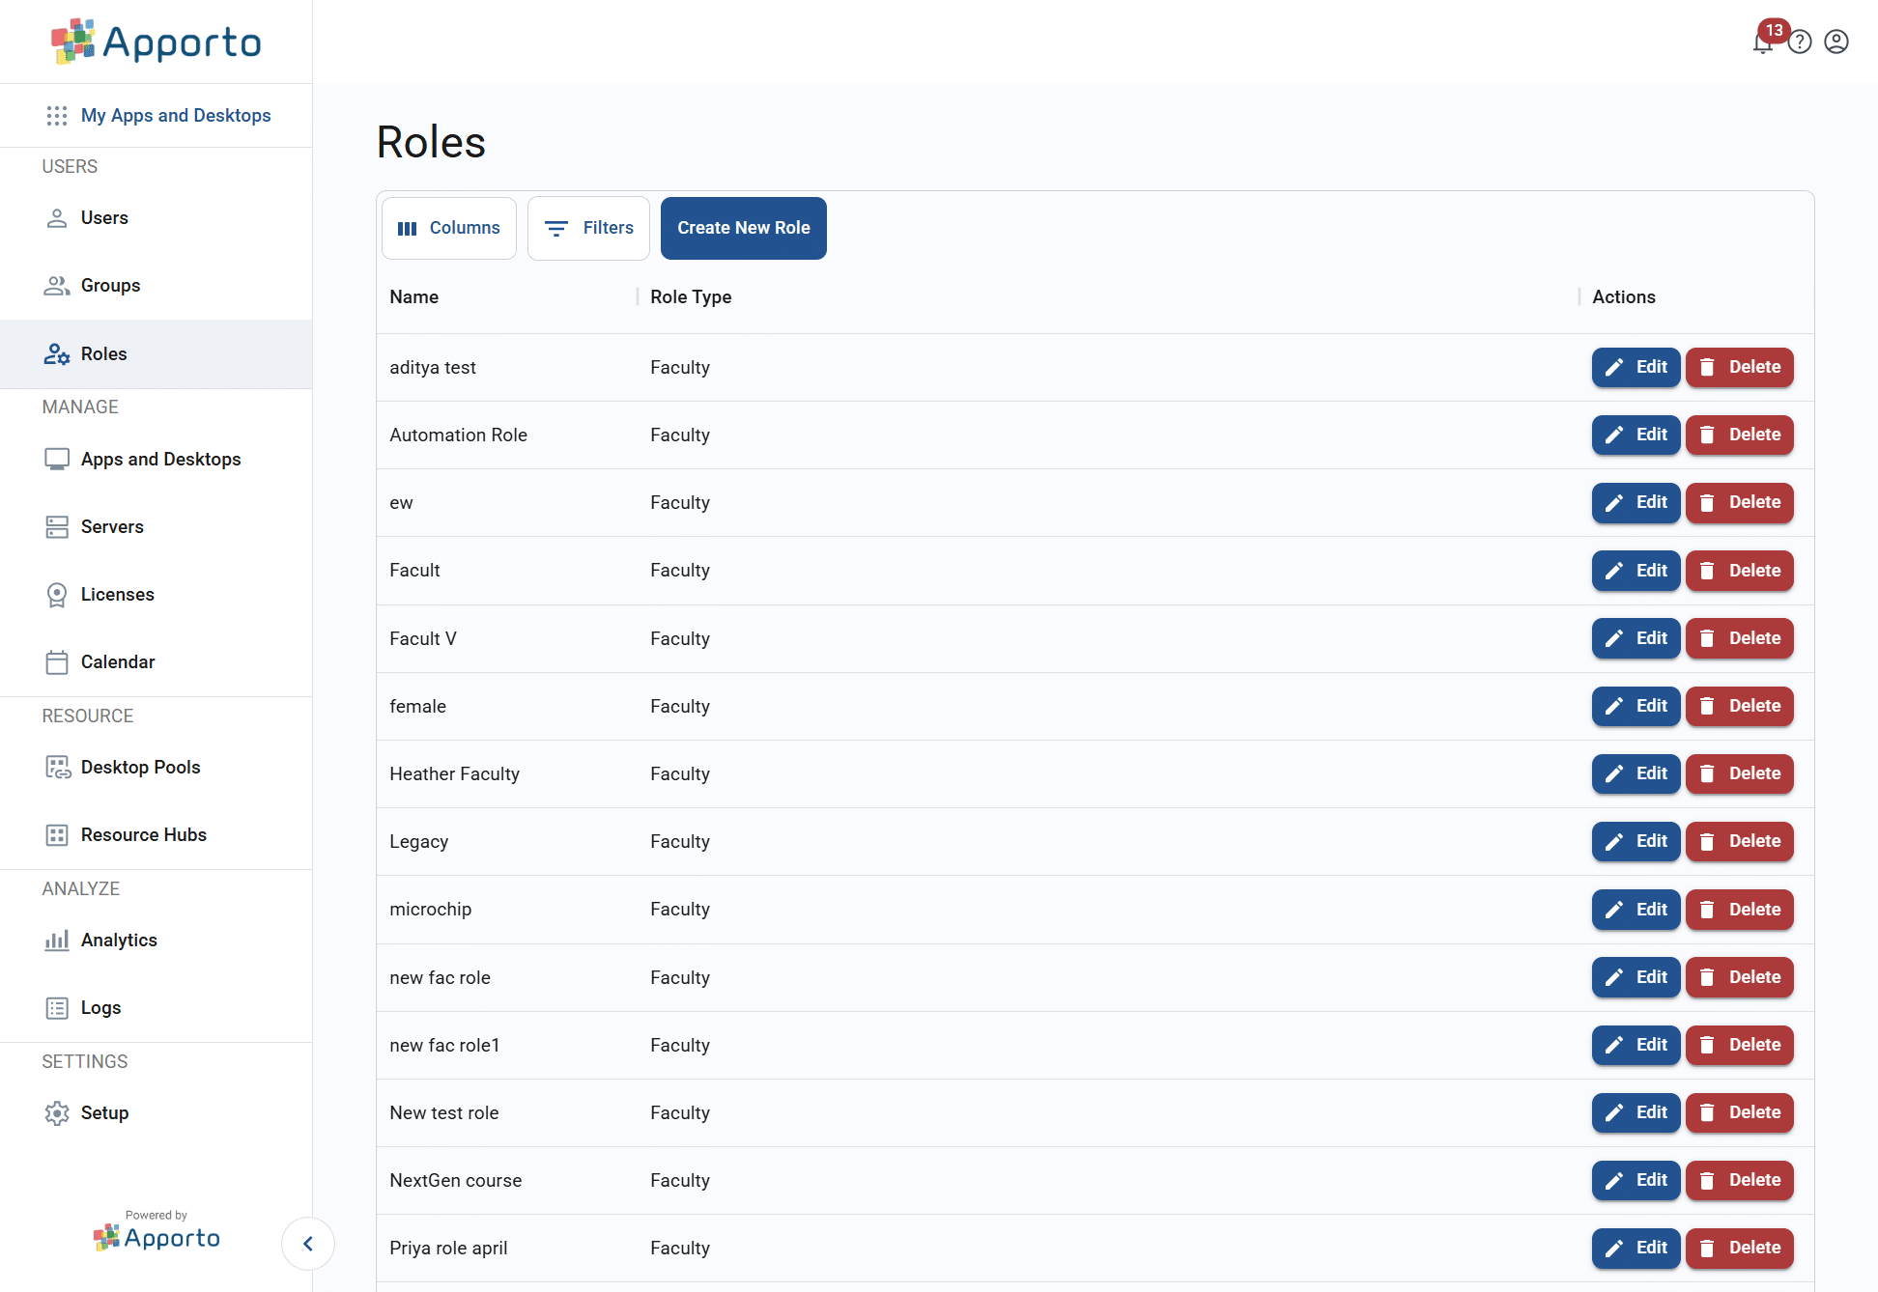1878x1292 pixels.
Task: Select the Users icon in the sidebar
Action: coord(57,217)
